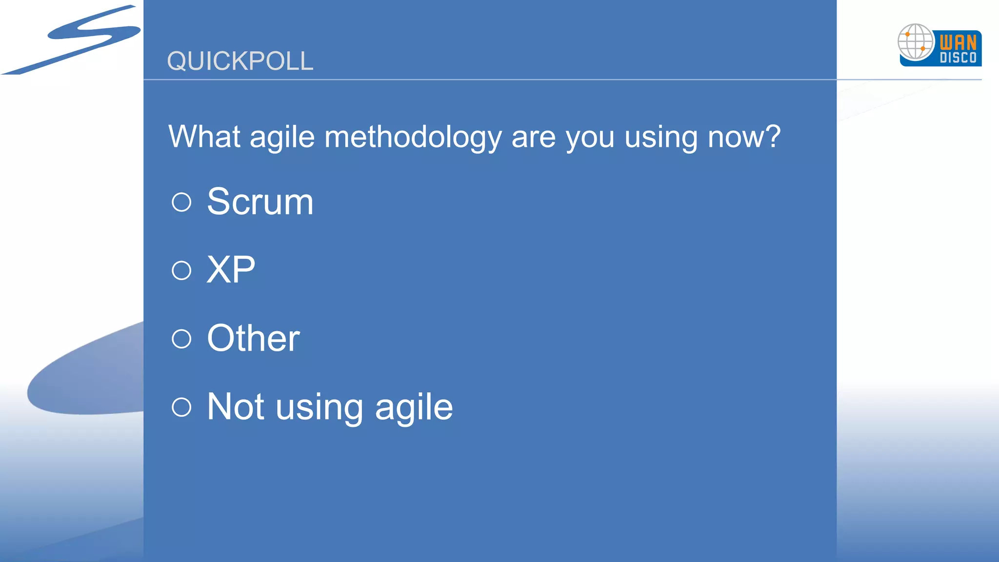The width and height of the screenshot is (999, 562).
Task: Click the Not using agile option text
Action: 330,407
